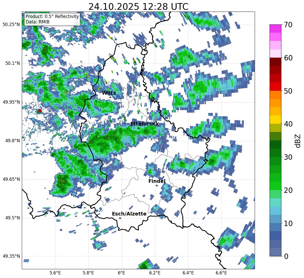The height and width of the screenshot is (278, 304).
Task: Click the Esch/Alzette station cross marker
Action: (120, 218)
